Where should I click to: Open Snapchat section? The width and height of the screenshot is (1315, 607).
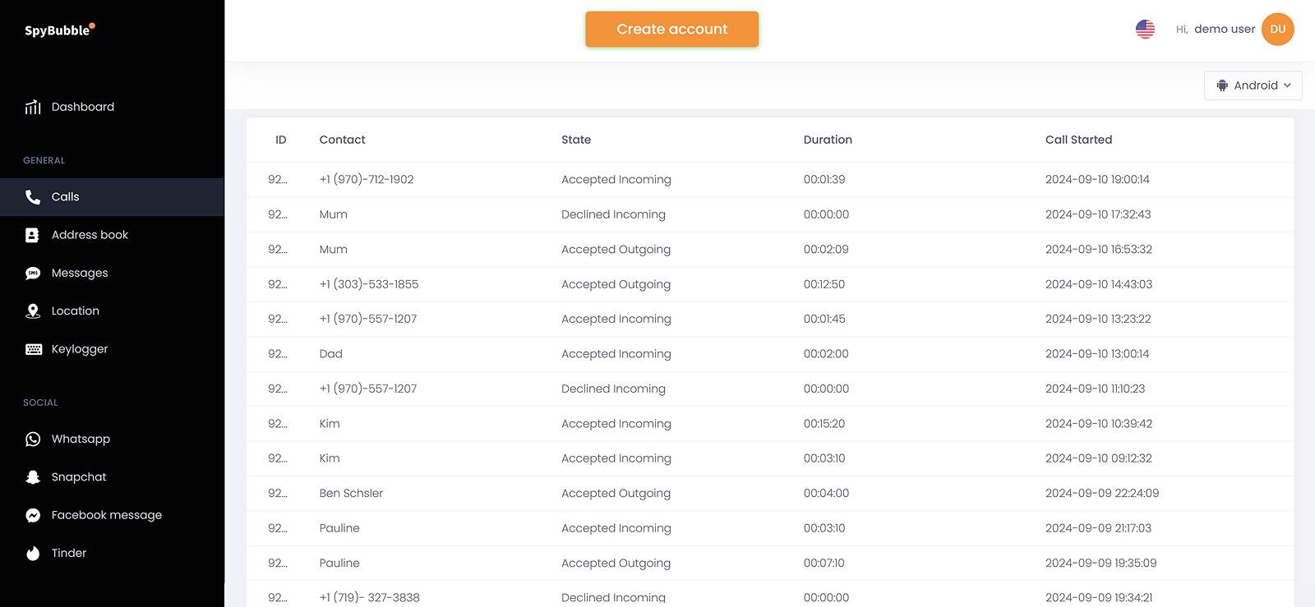(79, 477)
